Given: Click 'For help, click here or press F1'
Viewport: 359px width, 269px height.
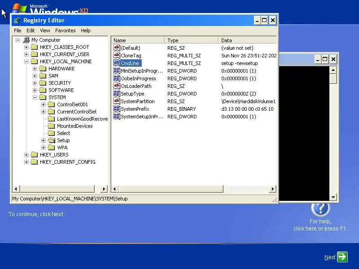Looking at the screenshot, I should click(x=320, y=225).
